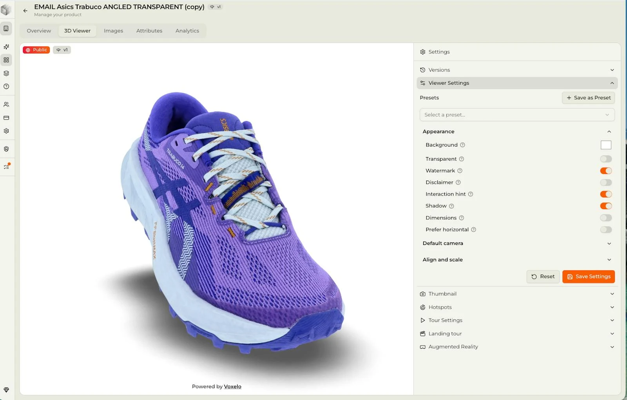Turn off the Watermark toggle

[x=606, y=171]
